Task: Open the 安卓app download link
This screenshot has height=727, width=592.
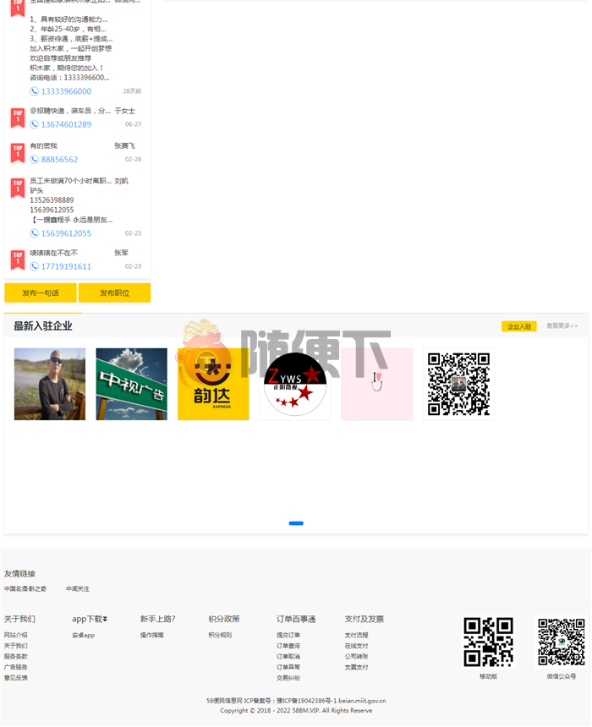Action: pyautogui.click(x=83, y=635)
